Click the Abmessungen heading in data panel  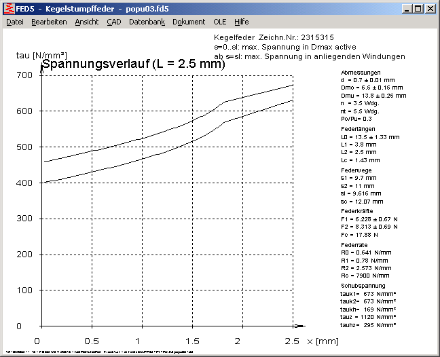coord(360,72)
